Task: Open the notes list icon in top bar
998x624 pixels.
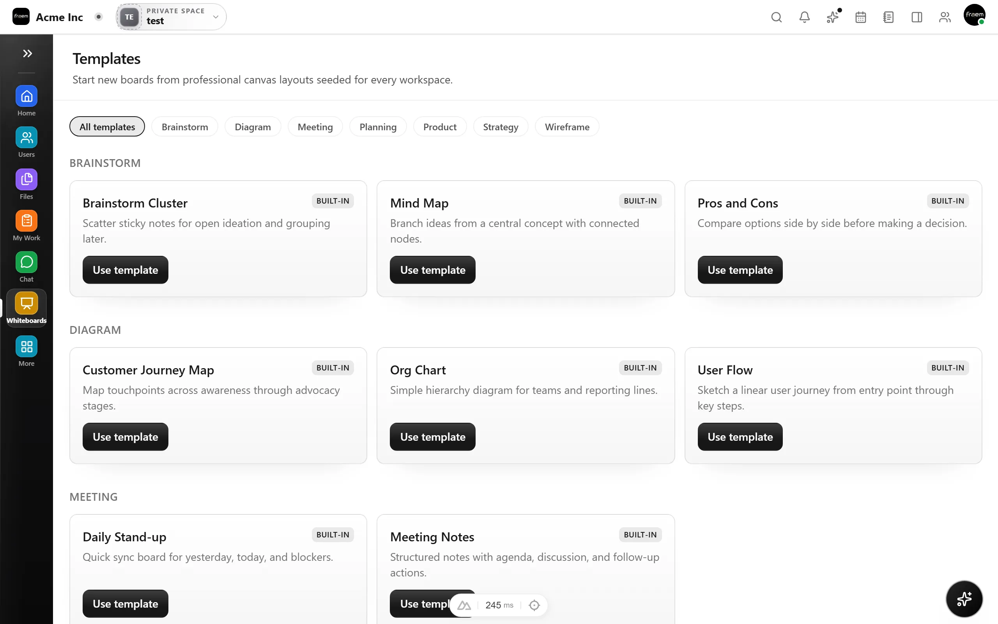Action: pyautogui.click(x=888, y=17)
